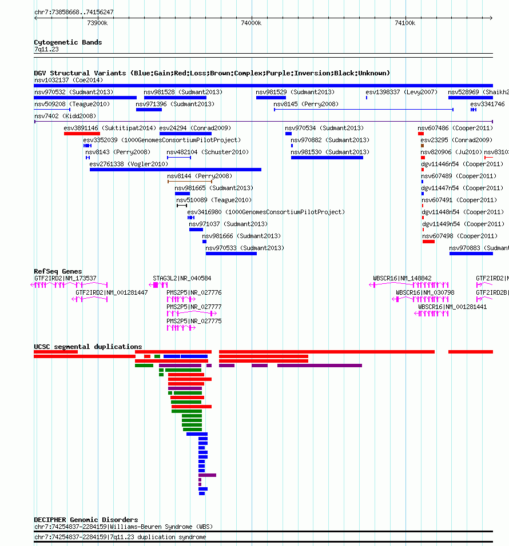Open esv3352039 1000GenomesConsortiumPilotProject variant

click(87, 146)
